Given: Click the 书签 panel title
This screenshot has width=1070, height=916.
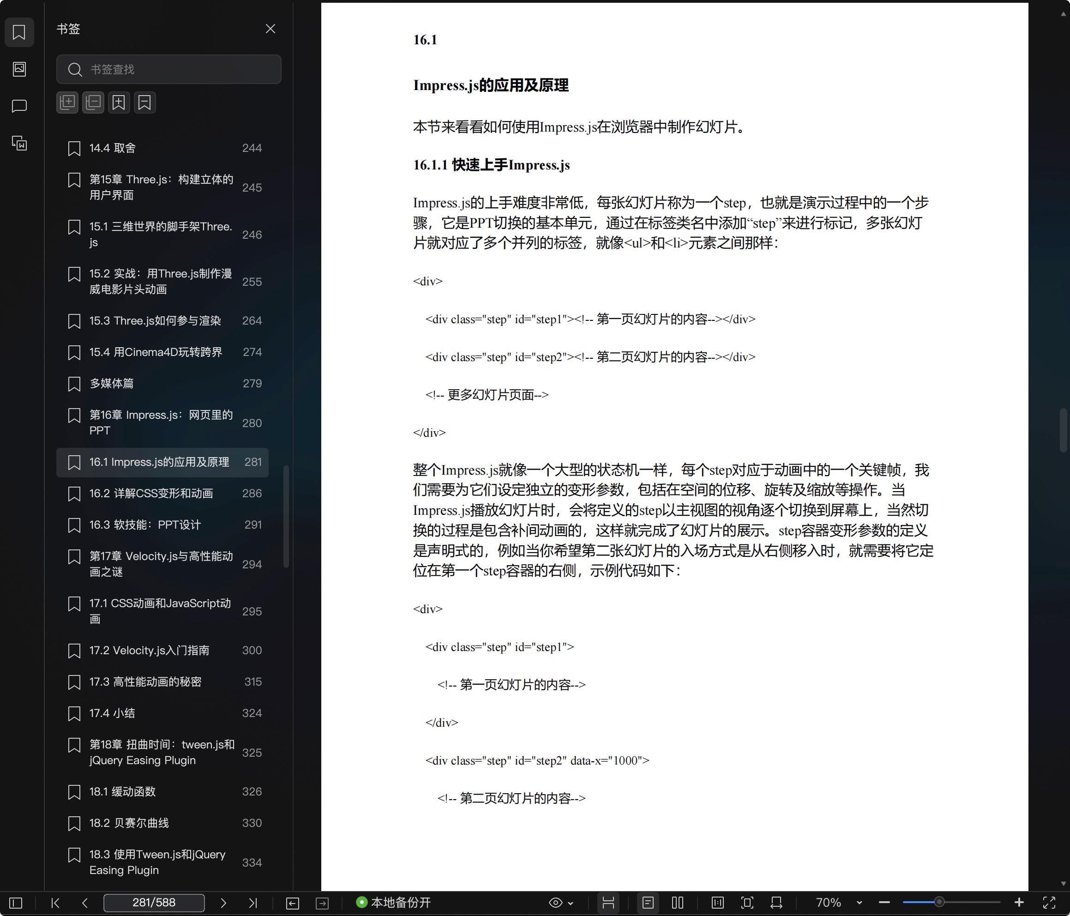Looking at the screenshot, I should [69, 29].
